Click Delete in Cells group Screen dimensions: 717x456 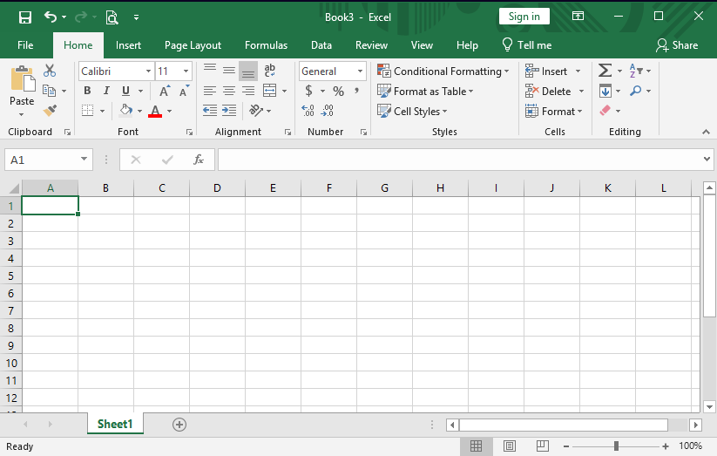click(x=548, y=91)
